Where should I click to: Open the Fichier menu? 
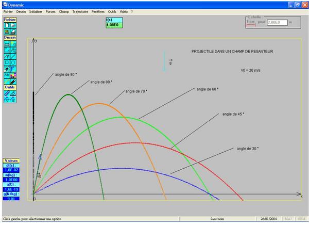tap(8, 12)
